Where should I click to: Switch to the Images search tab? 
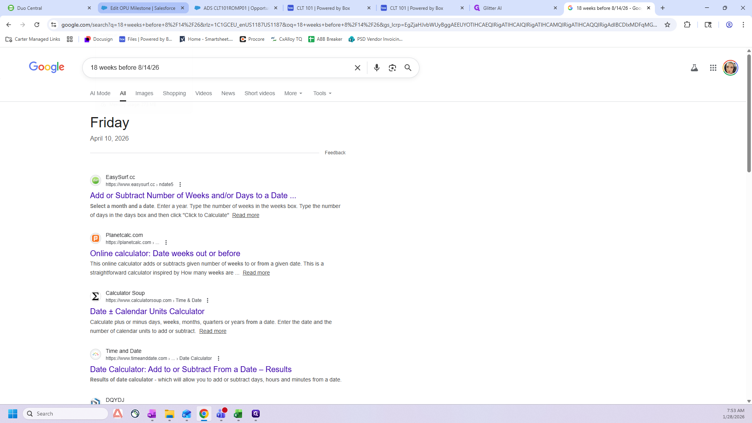coord(144,93)
